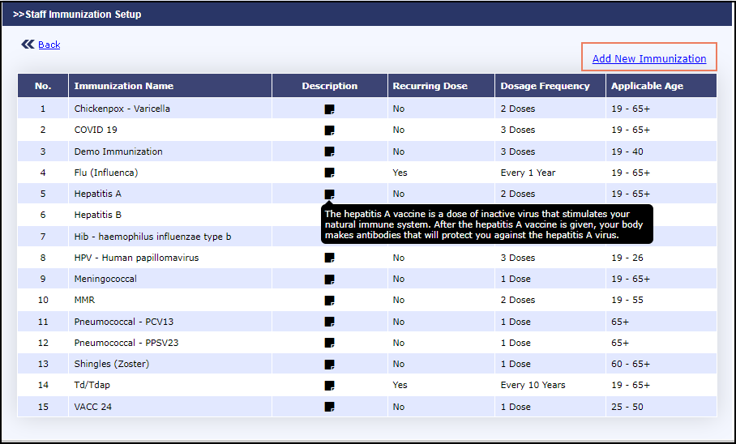
Task: Click the VACC 24 description icon
Action: pos(329,407)
